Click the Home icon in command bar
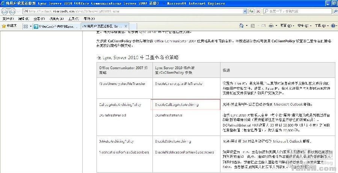 (241, 26)
